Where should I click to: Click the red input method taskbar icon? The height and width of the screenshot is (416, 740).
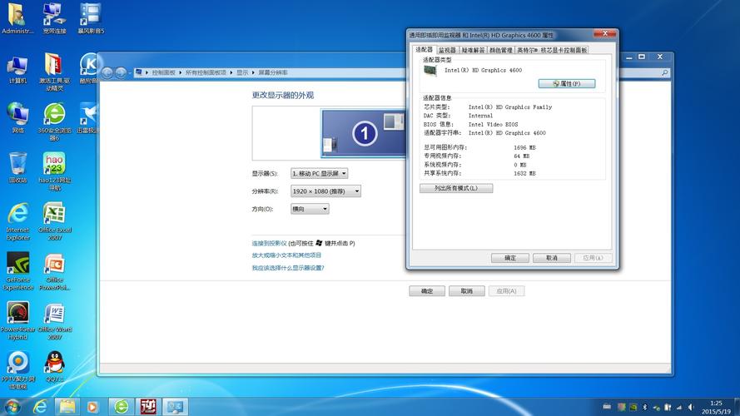click(148, 407)
